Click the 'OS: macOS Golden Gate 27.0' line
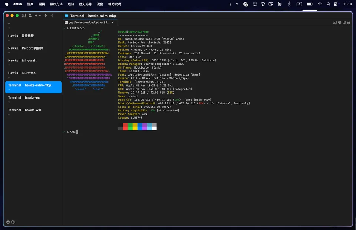 (151, 39)
